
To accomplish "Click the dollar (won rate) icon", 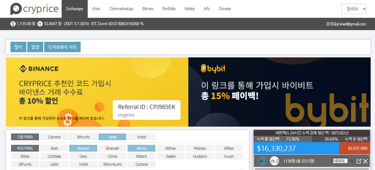I will pos(13,24).
